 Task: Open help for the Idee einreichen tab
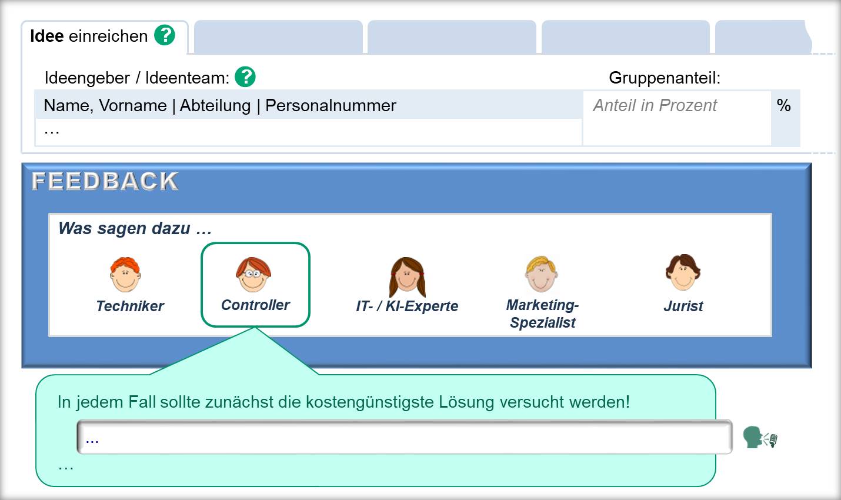click(x=165, y=35)
